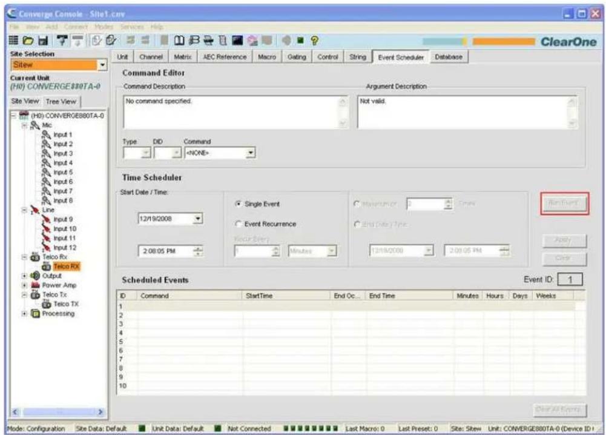Click the Weeks column header
The image size is (606, 435).
click(553, 296)
